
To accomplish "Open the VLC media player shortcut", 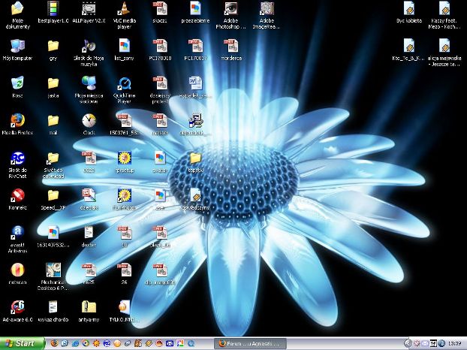I will pyautogui.click(x=123, y=10).
